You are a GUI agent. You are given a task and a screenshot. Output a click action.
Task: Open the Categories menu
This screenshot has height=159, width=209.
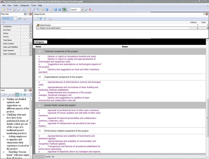coord(25,5)
